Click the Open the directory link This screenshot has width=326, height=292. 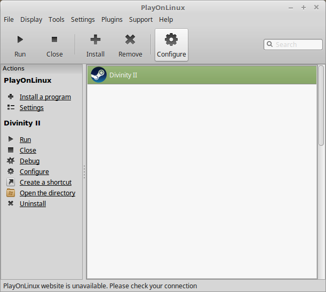point(47,193)
